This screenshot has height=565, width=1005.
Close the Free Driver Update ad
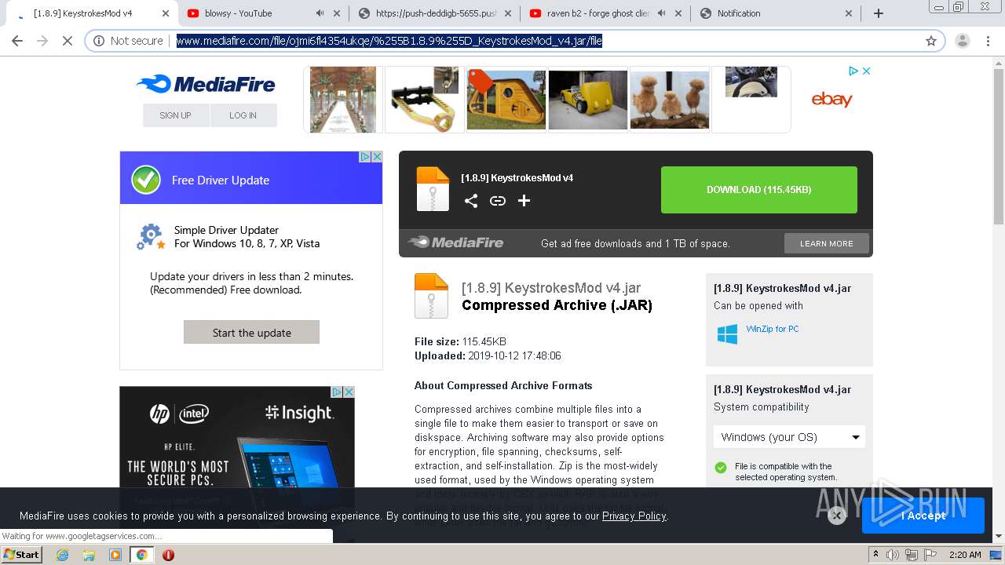pos(377,157)
